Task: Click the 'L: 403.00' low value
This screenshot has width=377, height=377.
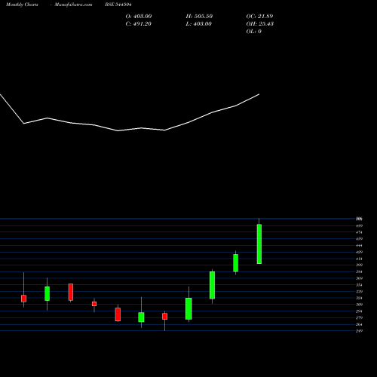Action: pyautogui.click(x=198, y=23)
